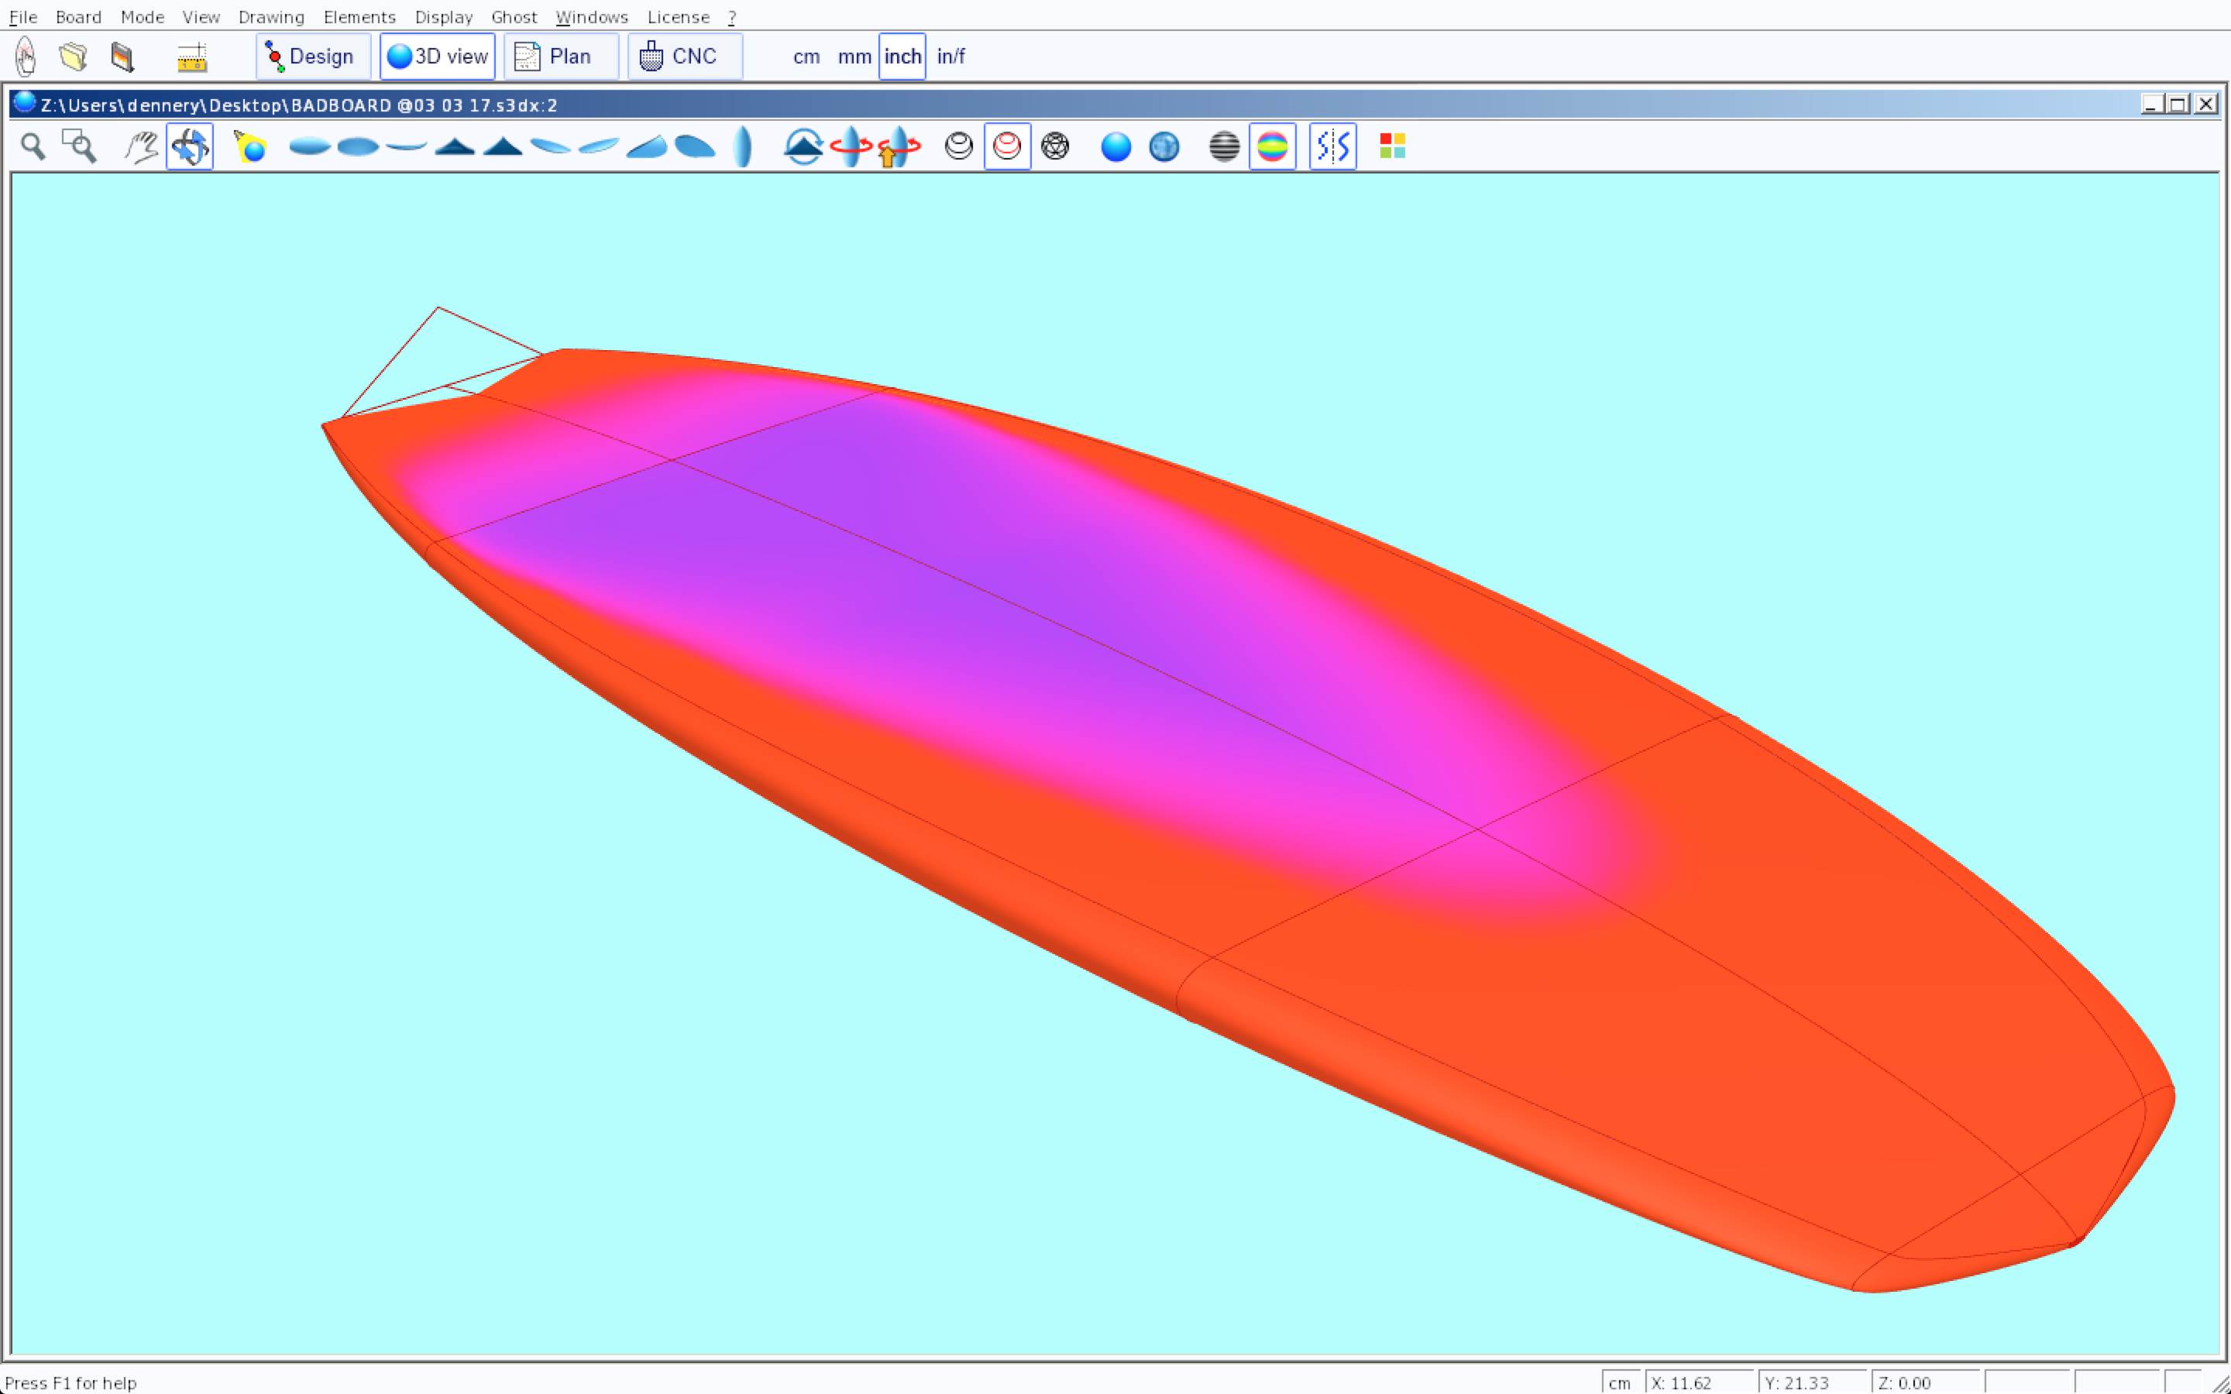Select mm as measurement unit
Viewport: 2231px width, 1394px height.
(854, 57)
